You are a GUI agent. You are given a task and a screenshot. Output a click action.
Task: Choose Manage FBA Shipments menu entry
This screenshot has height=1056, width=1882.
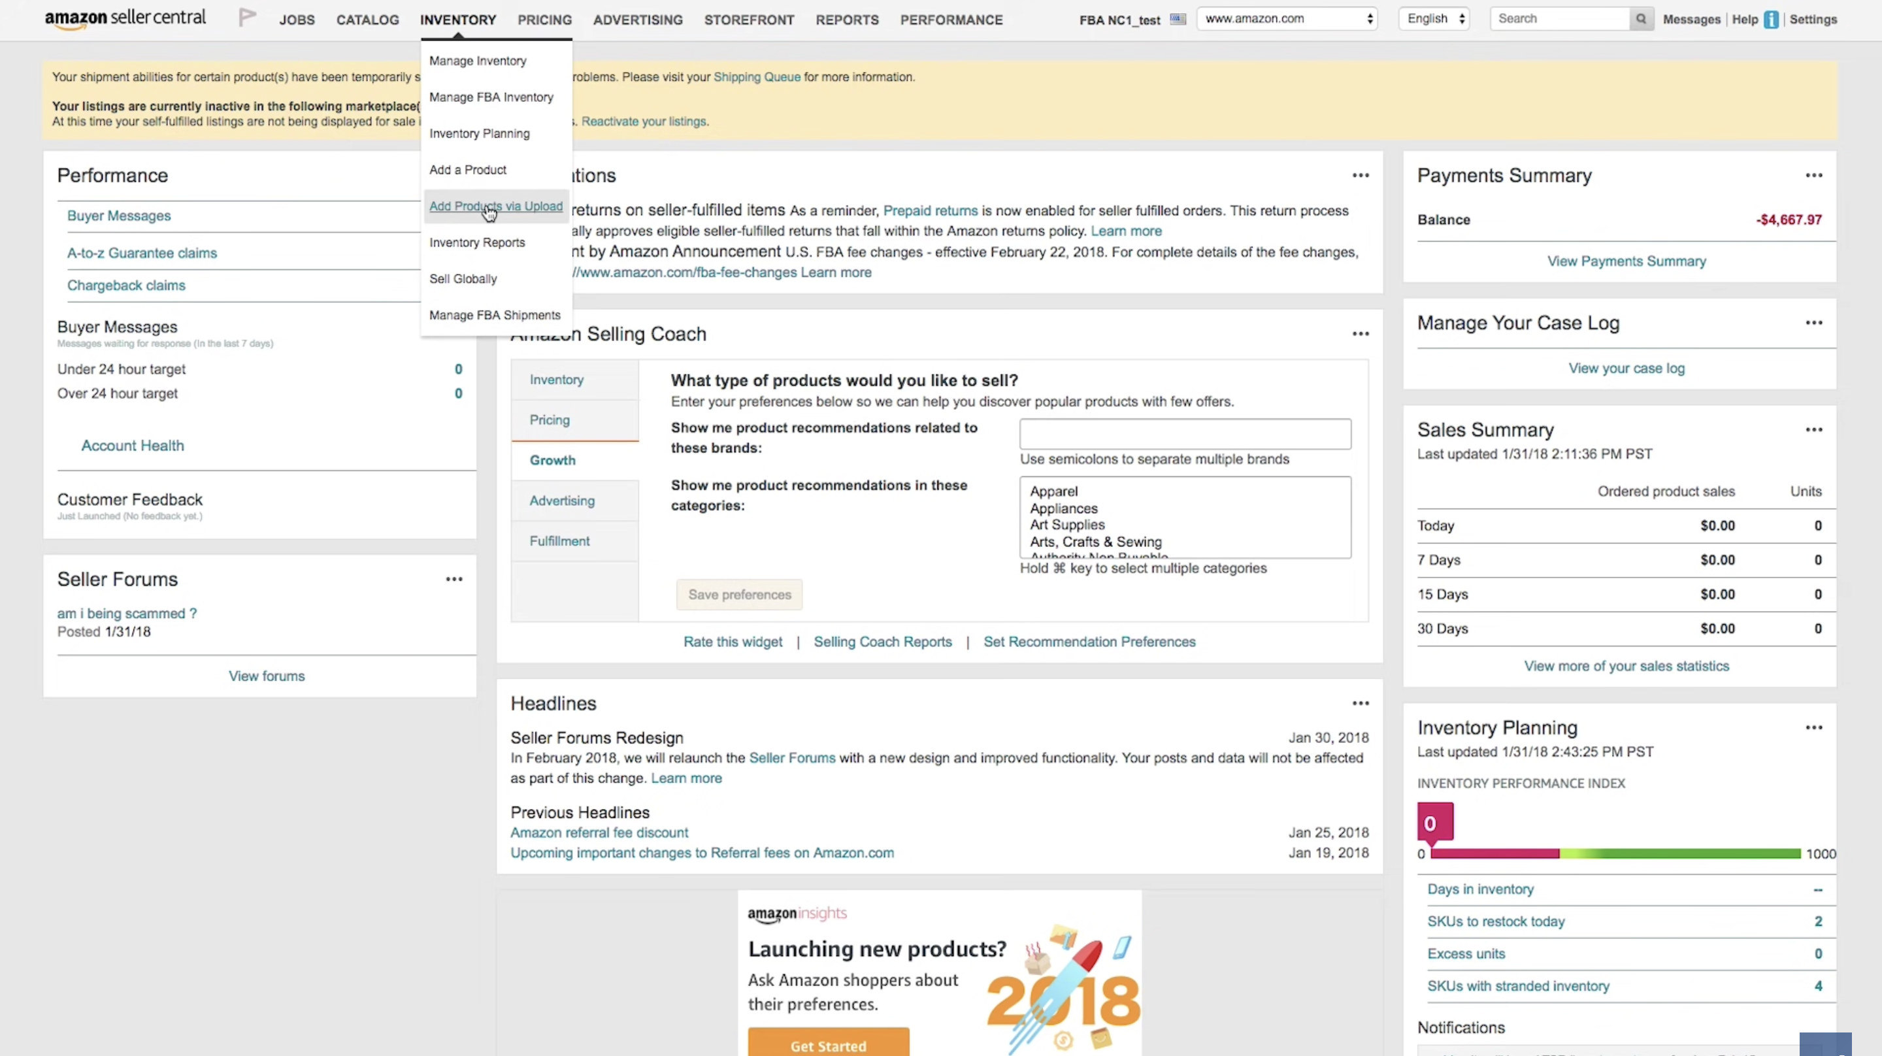(495, 315)
